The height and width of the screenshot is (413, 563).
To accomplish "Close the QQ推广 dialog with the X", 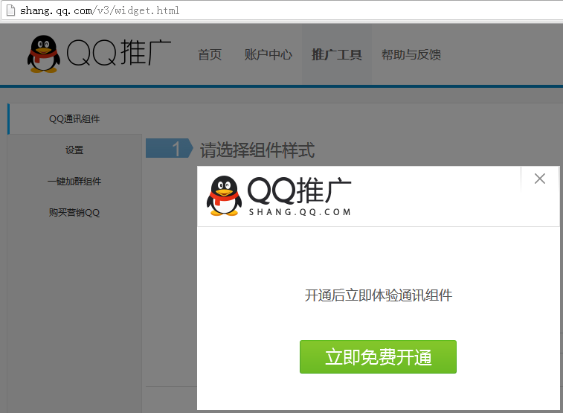I will pyautogui.click(x=540, y=179).
